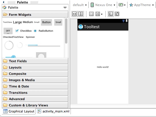156x117 pixels.
Task: Click the green Nexus One device icon
Action: pyautogui.click(x=92, y=5)
